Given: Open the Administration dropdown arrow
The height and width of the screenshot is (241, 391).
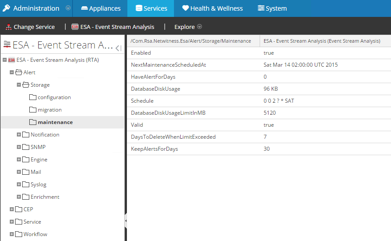Looking at the screenshot, I should point(68,8).
